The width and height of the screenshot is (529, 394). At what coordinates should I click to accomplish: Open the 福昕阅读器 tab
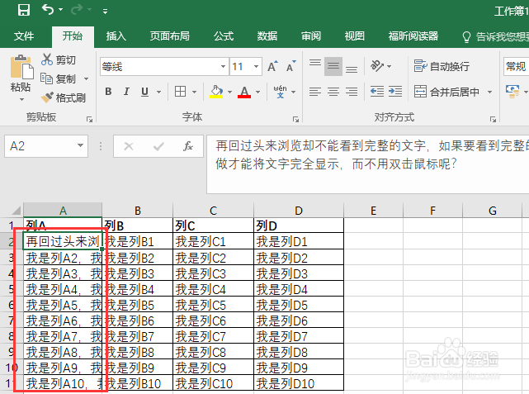tap(413, 36)
